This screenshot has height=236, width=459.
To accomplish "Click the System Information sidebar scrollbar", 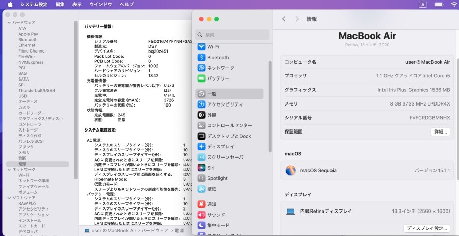I will coord(76,99).
